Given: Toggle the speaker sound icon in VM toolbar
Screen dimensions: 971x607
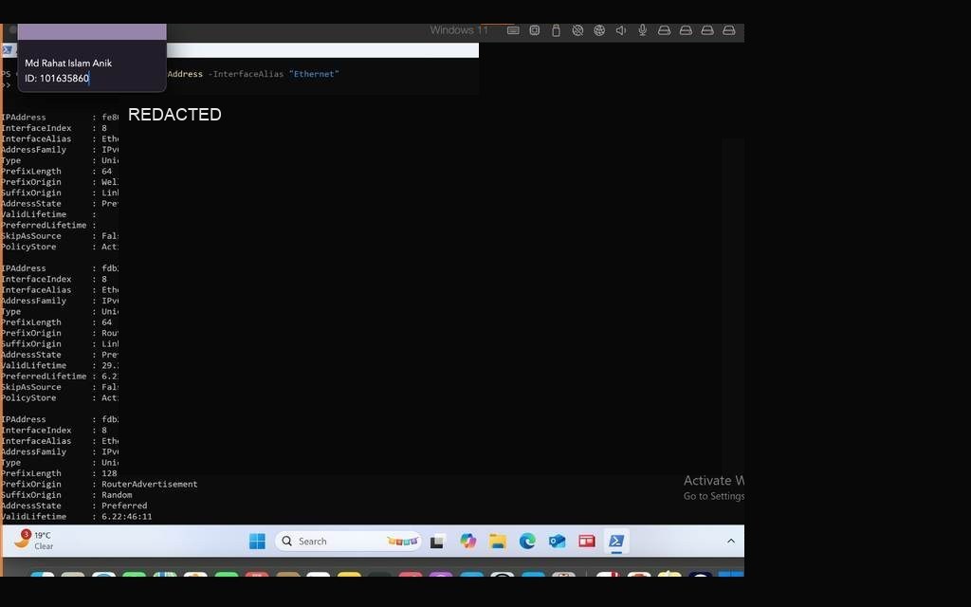Looking at the screenshot, I should tap(621, 30).
